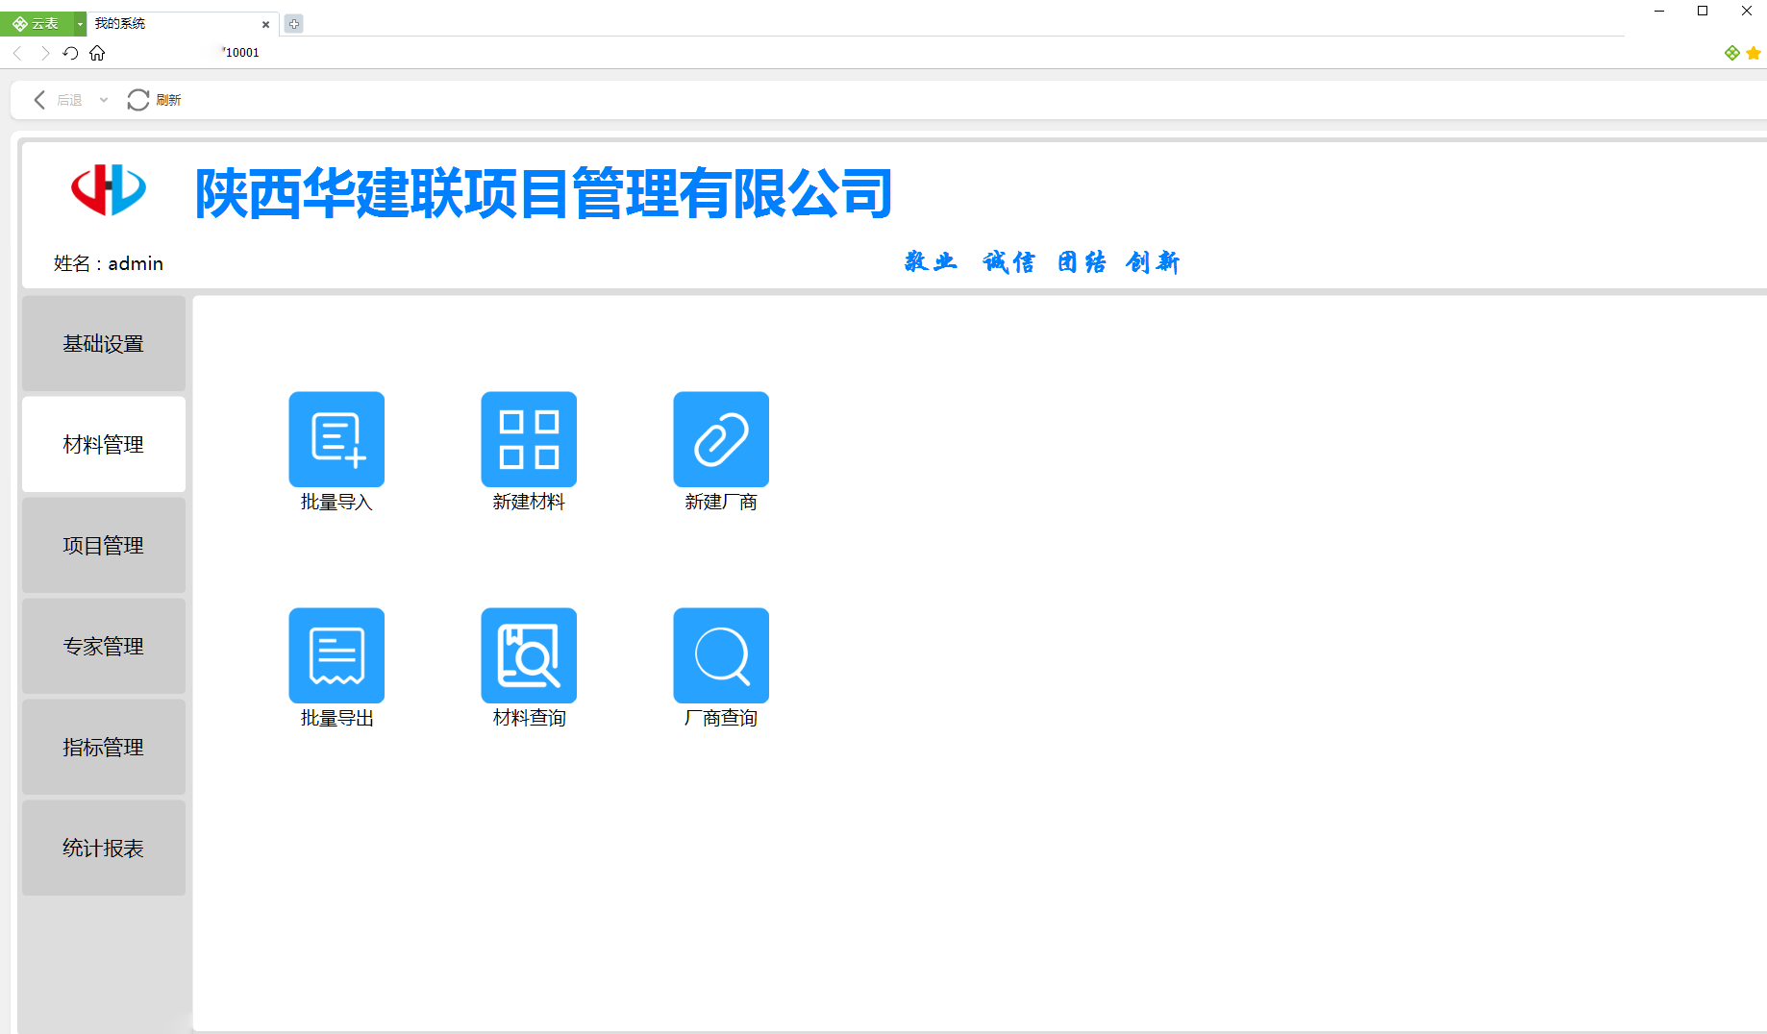This screenshot has width=1767, height=1034.
Task: Maximize the browser window
Action: pos(1703,11)
